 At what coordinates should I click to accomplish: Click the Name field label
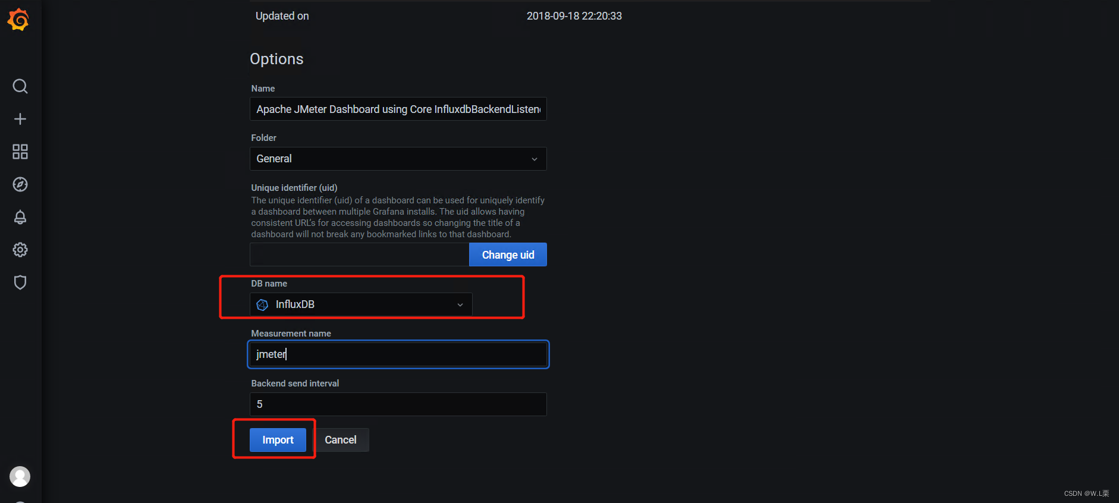[x=263, y=89]
